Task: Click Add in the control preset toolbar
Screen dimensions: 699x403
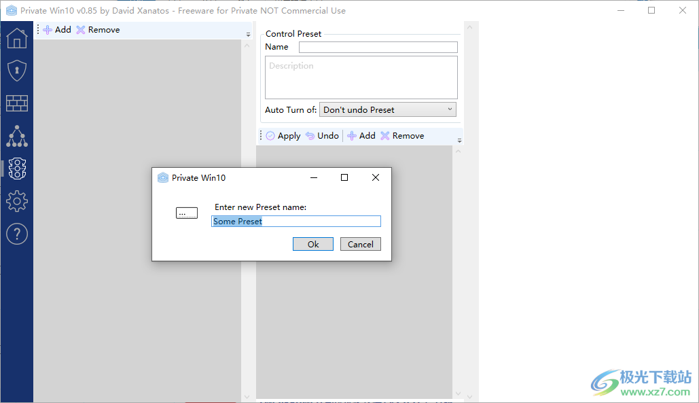Action: pos(361,136)
